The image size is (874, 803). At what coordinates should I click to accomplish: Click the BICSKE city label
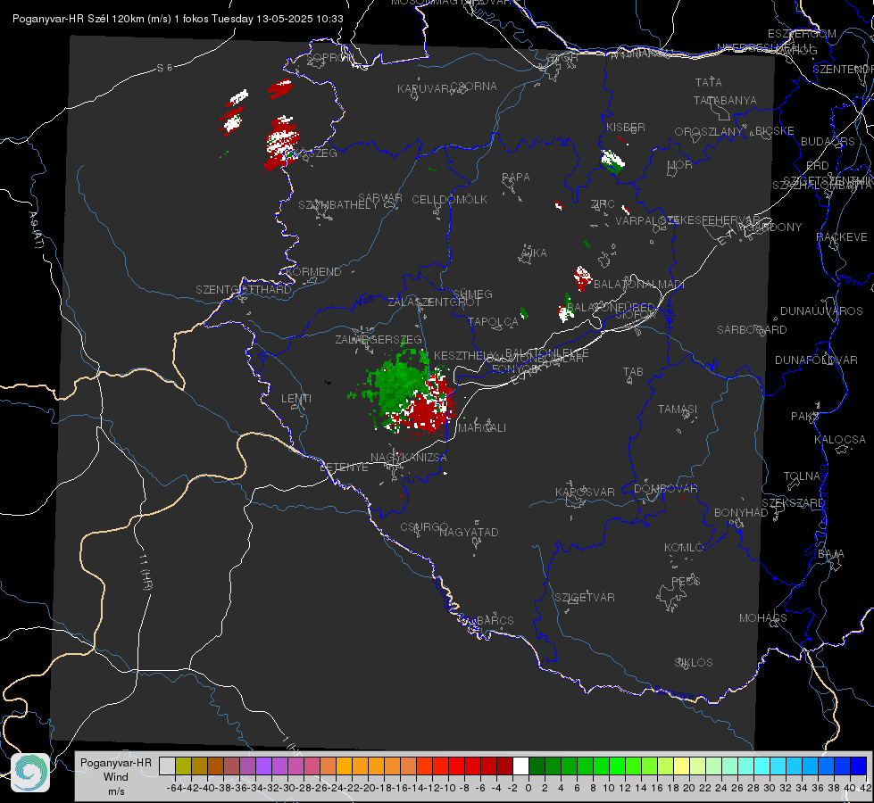pos(775,131)
